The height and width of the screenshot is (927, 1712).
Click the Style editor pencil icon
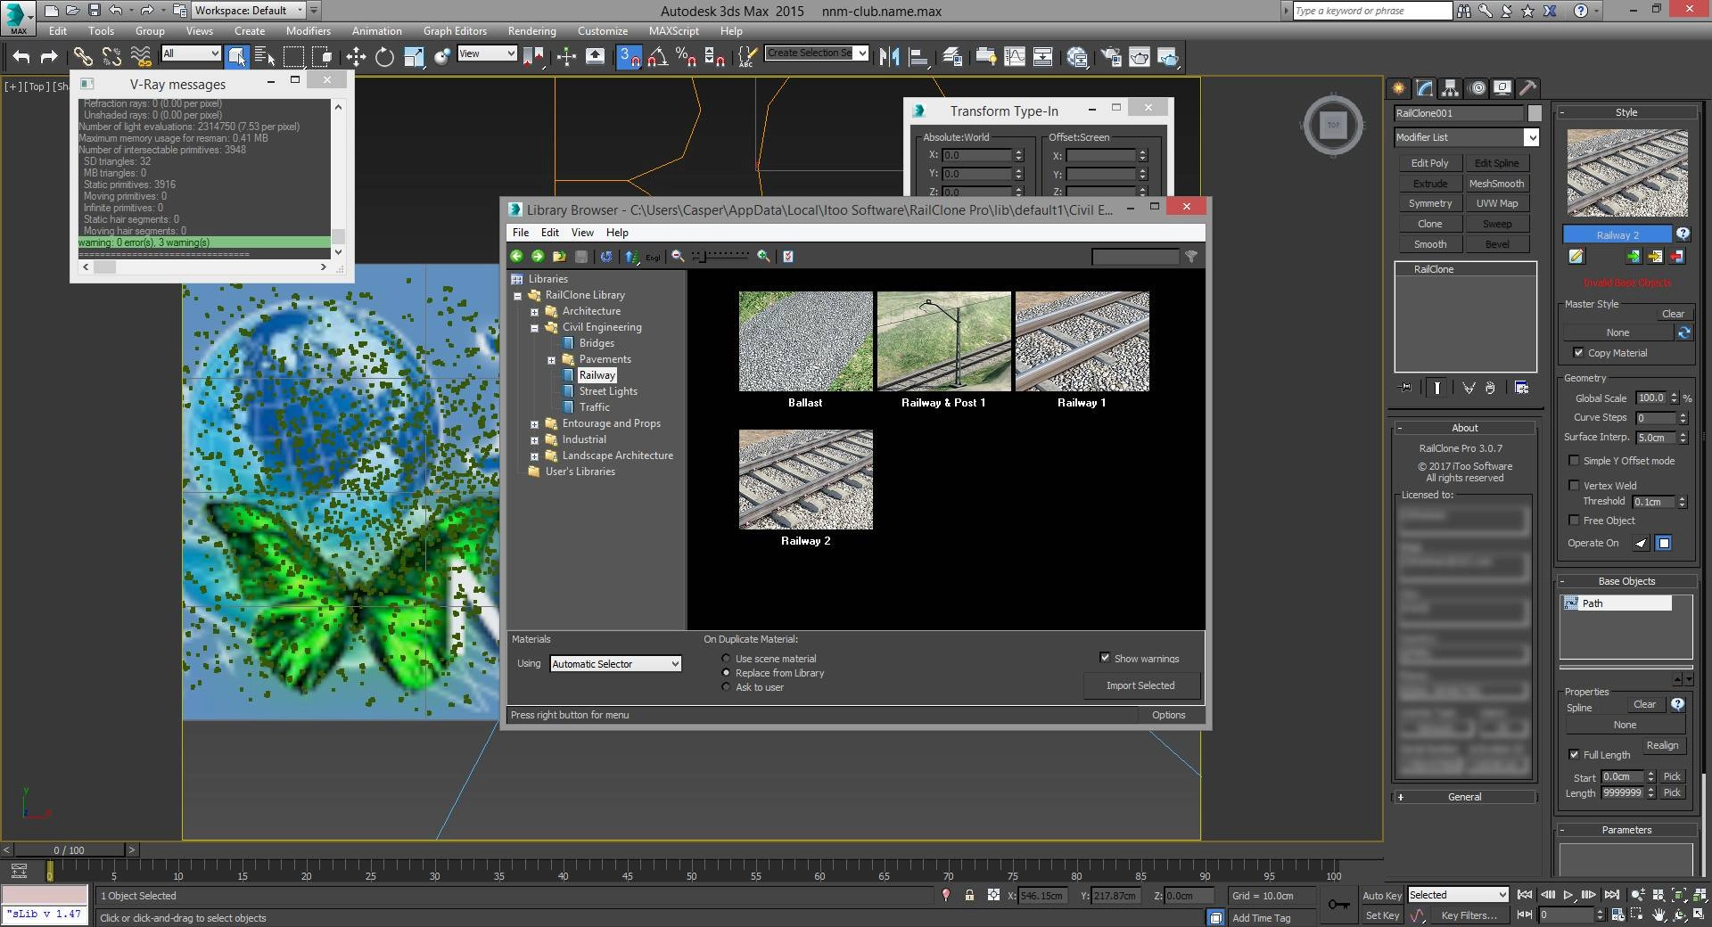coord(1576,257)
